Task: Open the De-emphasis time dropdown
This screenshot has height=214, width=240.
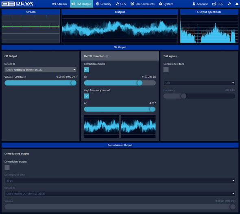Action: pyautogui.click(x=120, y=181)
